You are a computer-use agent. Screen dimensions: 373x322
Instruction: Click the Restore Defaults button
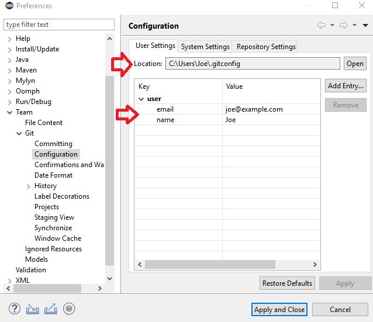click(287, 283)
